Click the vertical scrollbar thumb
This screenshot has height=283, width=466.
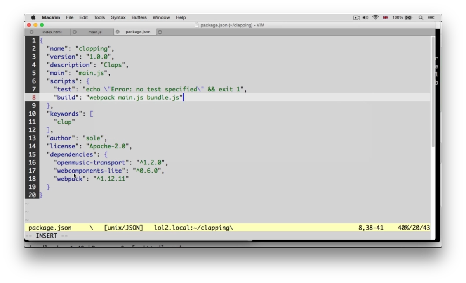[x=433, y=91]
